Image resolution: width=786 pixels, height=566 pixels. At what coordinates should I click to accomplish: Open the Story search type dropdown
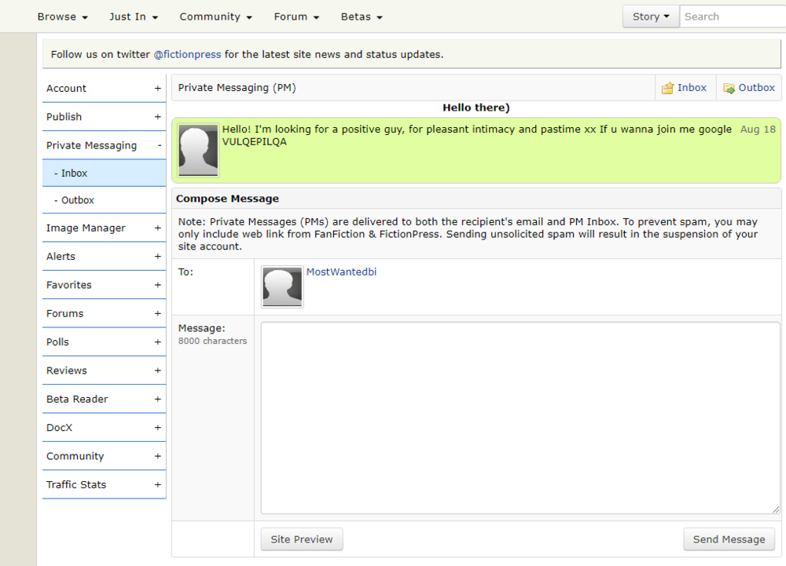[x=651, y=16]
